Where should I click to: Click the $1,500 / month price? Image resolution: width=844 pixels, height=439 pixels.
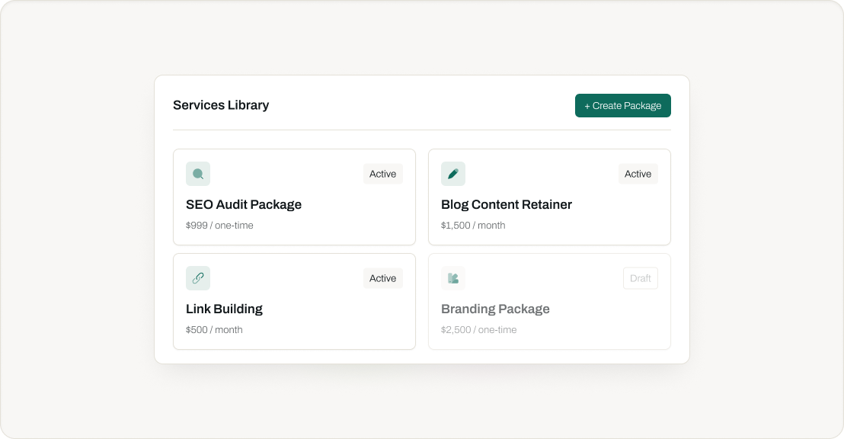point(473,226)
